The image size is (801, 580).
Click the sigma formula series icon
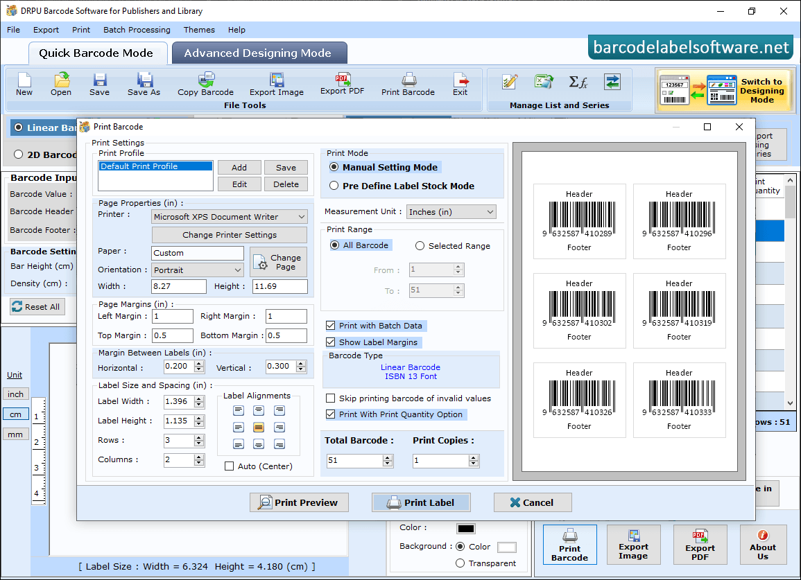click(578, 82)
